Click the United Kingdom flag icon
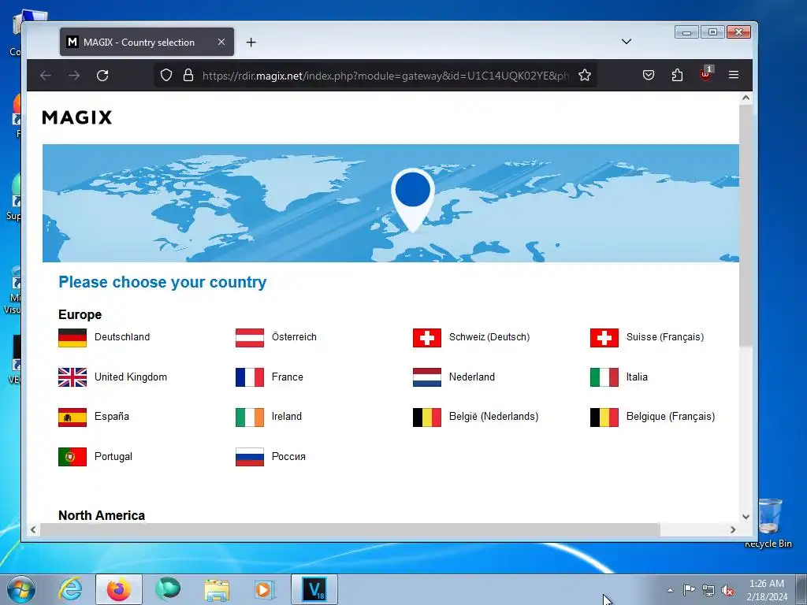 click(72, 377)
